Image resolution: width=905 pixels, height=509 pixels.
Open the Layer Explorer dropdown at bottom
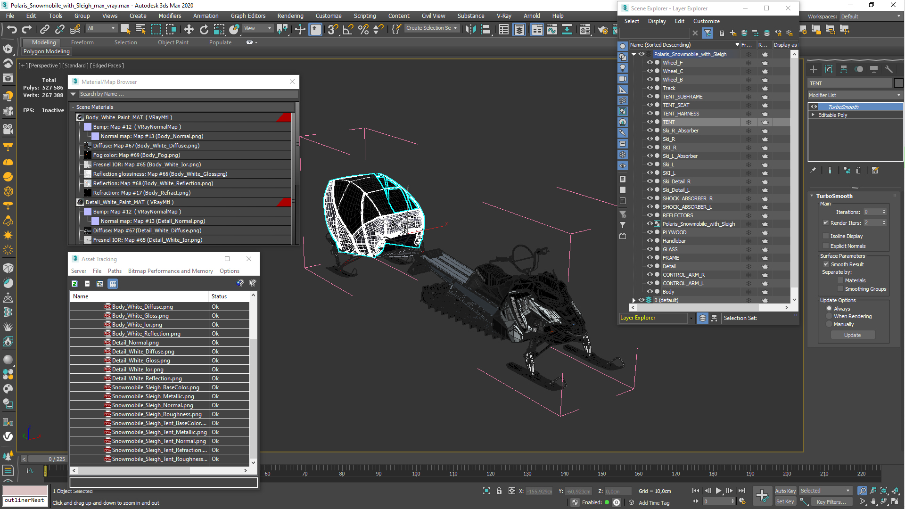691,318
